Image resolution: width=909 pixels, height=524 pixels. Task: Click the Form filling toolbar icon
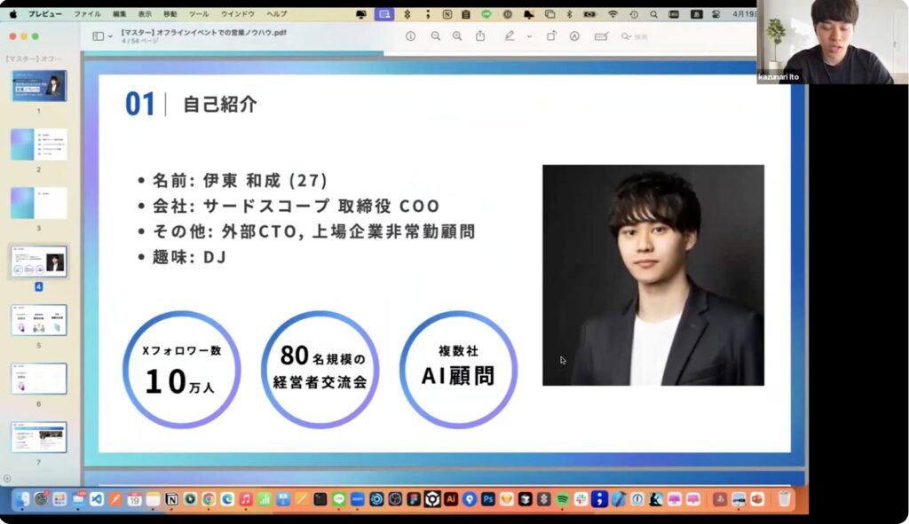[601, 36]
